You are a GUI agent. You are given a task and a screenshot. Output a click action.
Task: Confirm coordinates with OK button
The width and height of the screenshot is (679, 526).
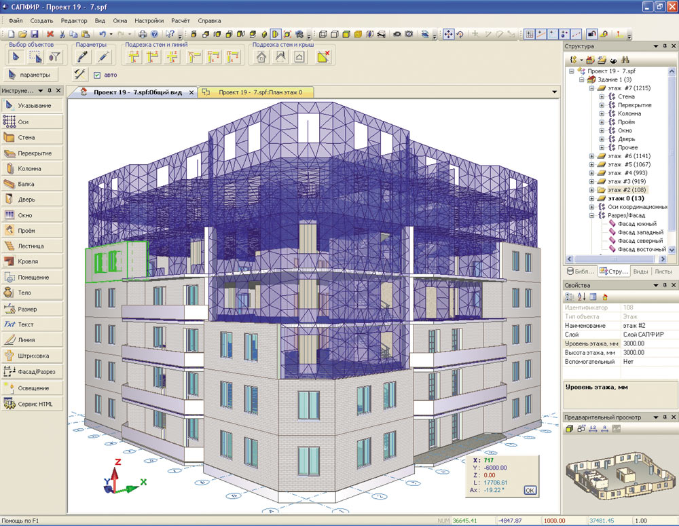[x=530, y=490]
